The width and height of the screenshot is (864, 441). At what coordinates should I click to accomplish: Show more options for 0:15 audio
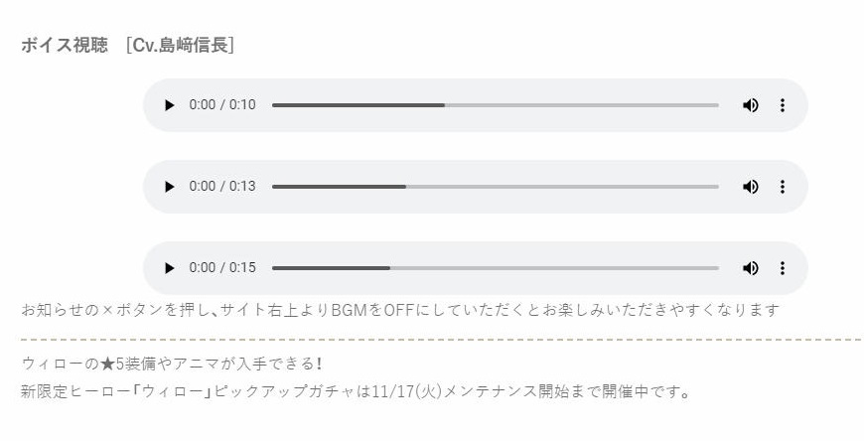pos(783,268)
